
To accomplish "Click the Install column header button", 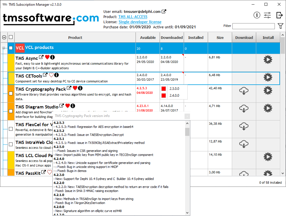I will click(268, 37).
